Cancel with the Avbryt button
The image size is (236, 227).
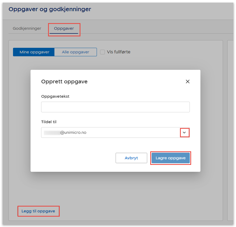[131, 158]
